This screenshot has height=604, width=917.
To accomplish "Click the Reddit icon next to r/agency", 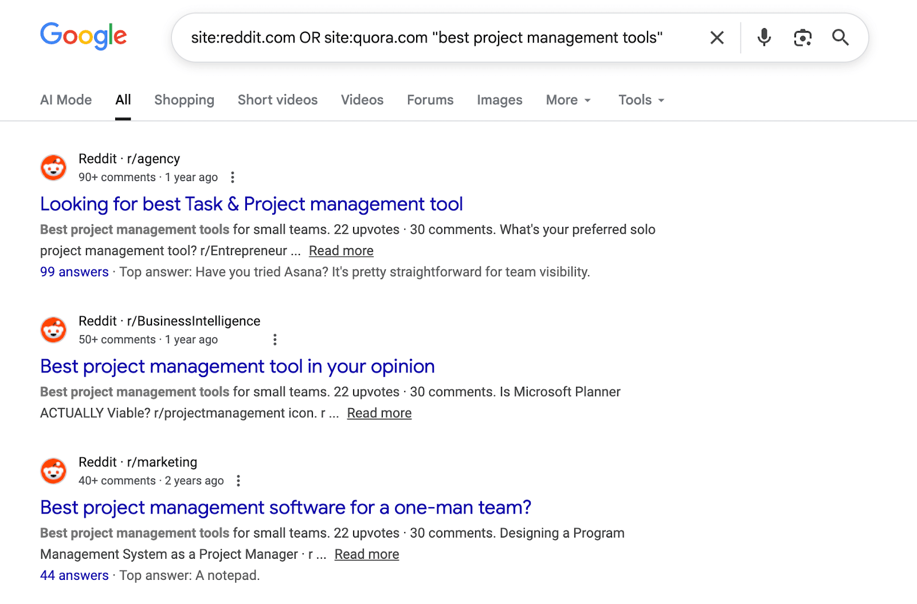I will click(x=53, y=167).
